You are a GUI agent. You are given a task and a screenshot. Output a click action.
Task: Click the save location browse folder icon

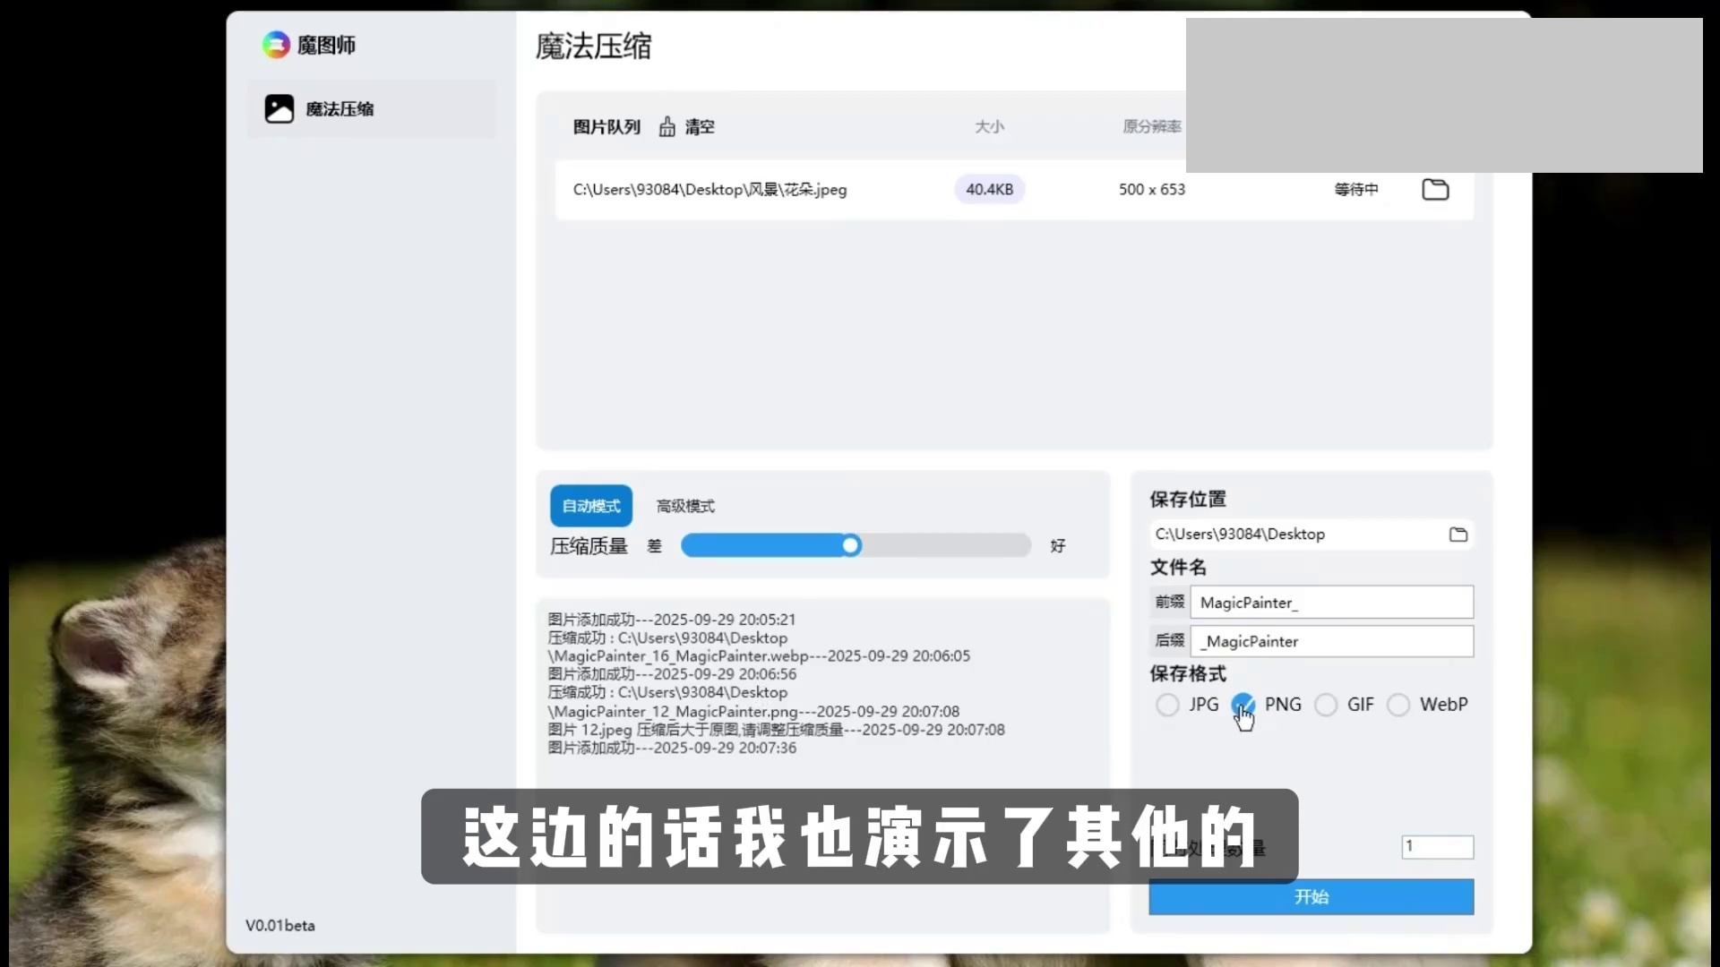(x=1458, y=535)
